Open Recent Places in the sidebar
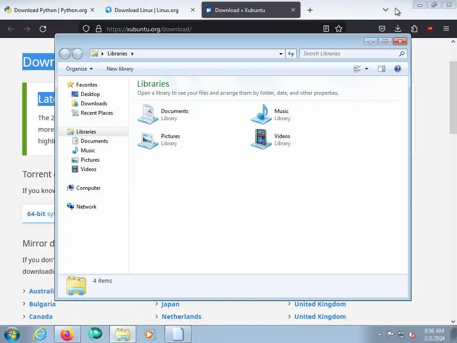Viewport: 457px width, 343px height. [97, 113]
